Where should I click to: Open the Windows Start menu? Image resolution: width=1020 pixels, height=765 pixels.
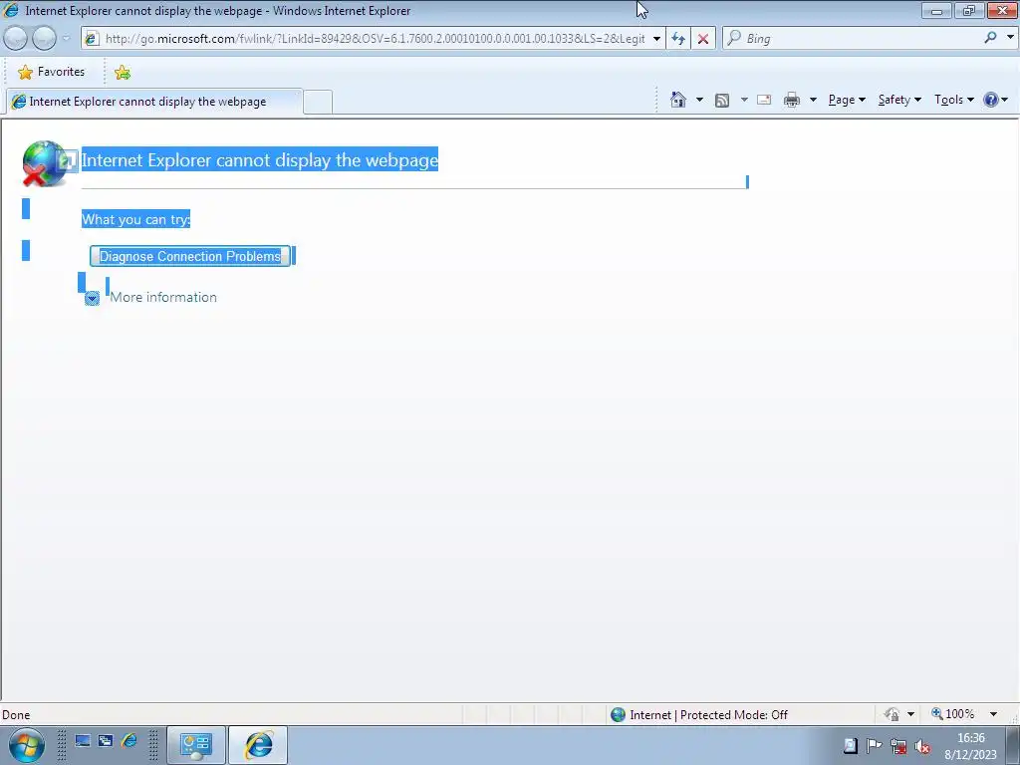27,745
